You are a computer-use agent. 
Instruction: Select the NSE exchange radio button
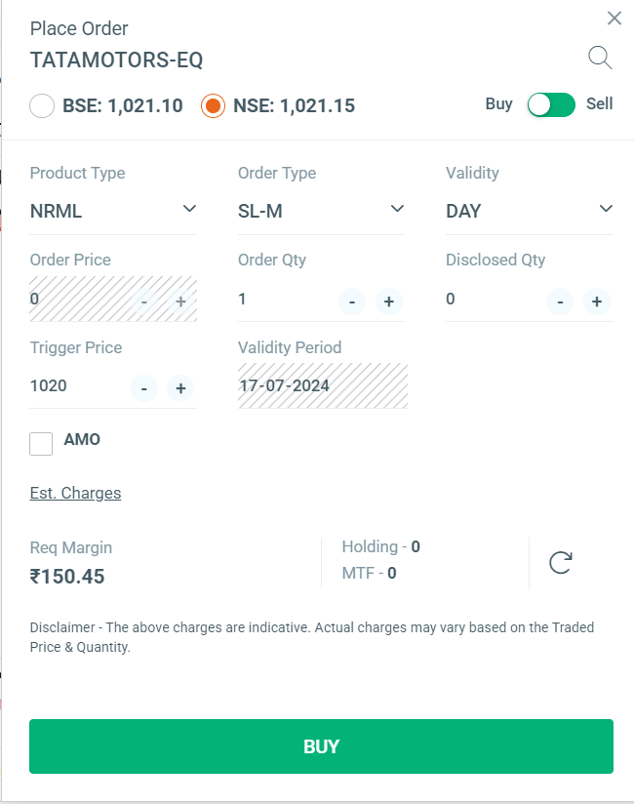[213, 105]
